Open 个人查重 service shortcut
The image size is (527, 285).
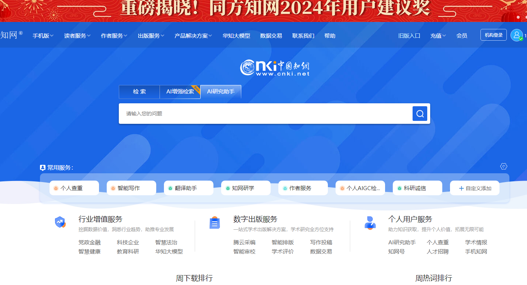(74, 188)
